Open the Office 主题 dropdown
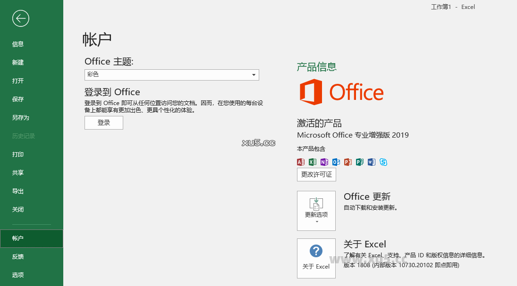The height and width of the screenshot is (286, 517). 254,74
